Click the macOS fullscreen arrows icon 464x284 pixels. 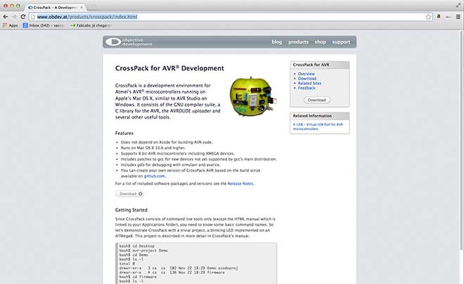click(458, 5)
